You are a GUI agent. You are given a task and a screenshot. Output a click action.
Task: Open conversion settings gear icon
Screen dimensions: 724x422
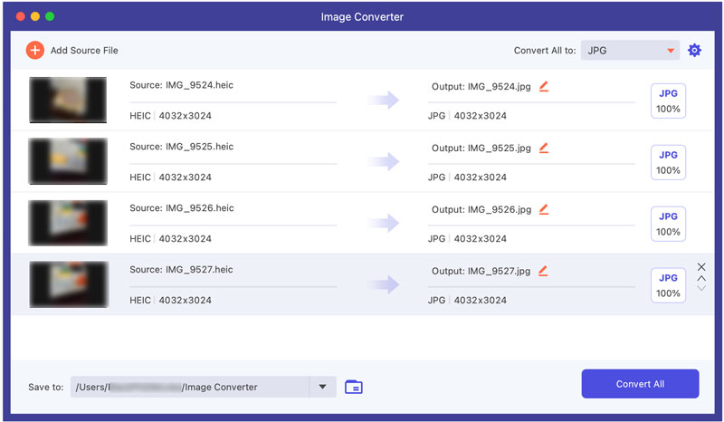694,51
